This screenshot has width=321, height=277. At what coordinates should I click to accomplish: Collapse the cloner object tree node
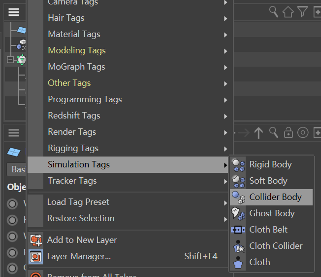[10, 60]
